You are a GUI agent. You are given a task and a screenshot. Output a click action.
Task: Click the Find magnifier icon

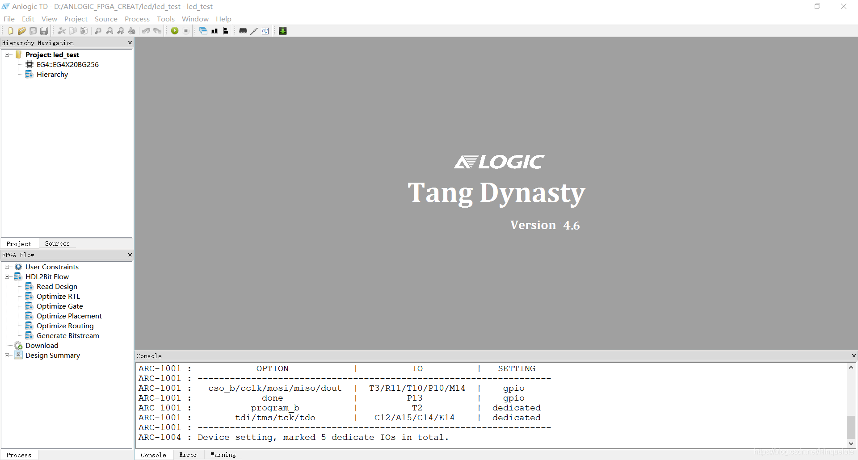[x=98, y=31]
